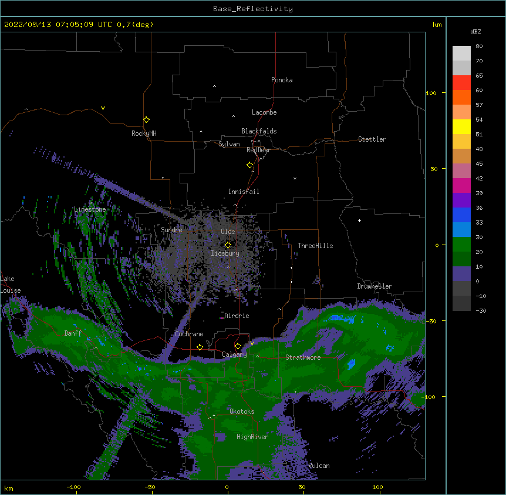Select the slate purple 10-0 dBZ legend swatch
The width and height of the screenshot is (506, 495).
coord(461,274)
